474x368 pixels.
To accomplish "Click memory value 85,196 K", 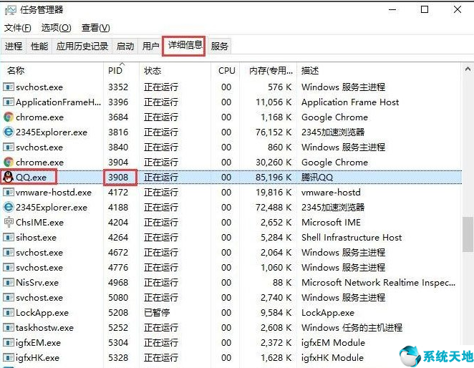I will pos(274,177).
